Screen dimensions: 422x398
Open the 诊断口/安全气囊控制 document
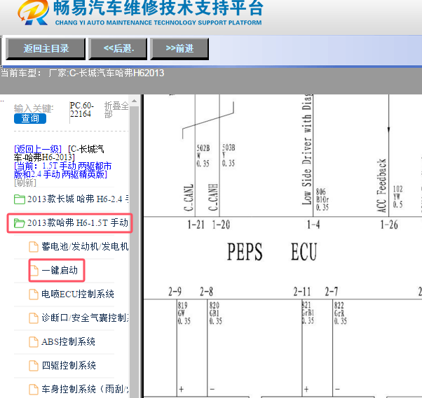point(85,318)
